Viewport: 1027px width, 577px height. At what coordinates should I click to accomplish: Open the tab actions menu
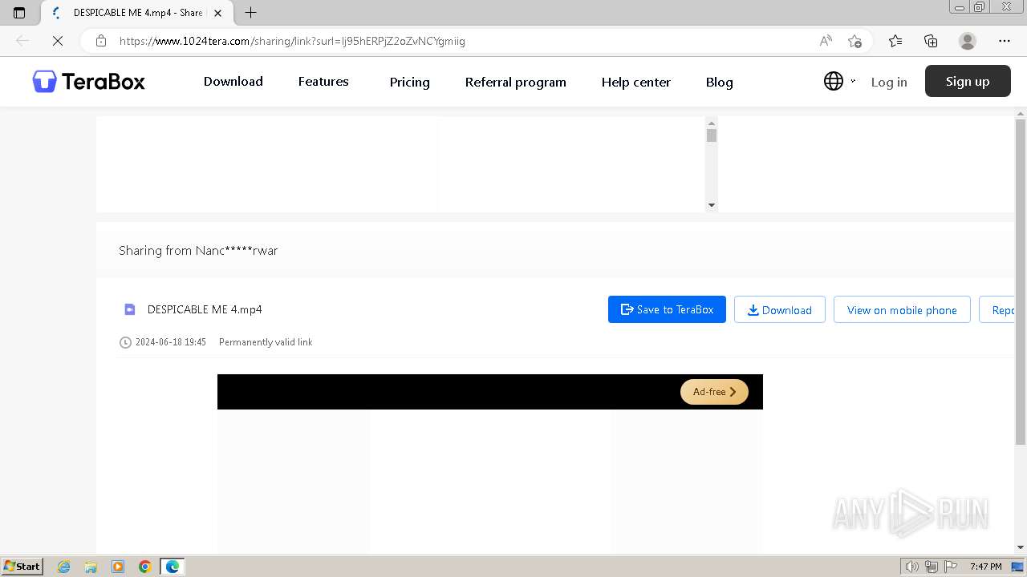point(19,13)
